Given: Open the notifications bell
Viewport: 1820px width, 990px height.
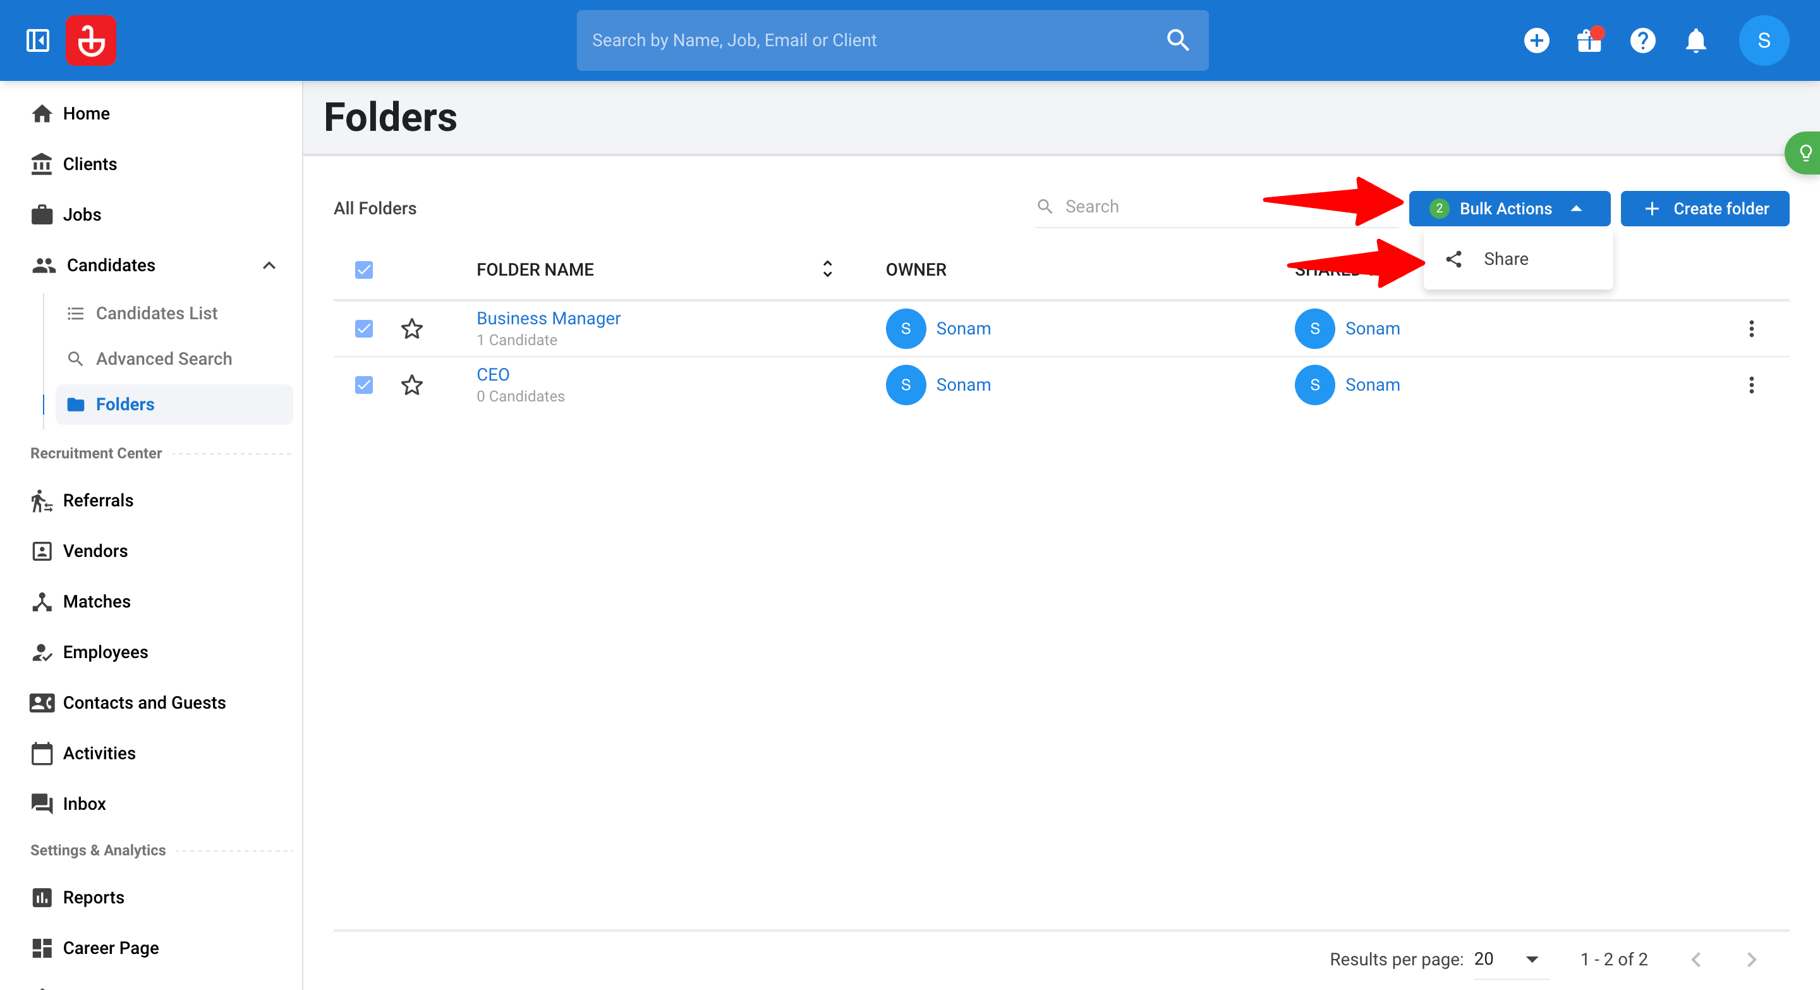Looking at the screenshot, I should [1696, 40].
